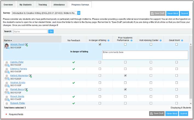This screenshot has width=194, height=120.
Task: Switch to the Attendance tab
Action: (x=59, y=5)
